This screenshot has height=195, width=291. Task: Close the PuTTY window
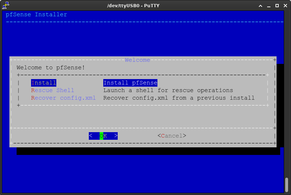point(286,6)
